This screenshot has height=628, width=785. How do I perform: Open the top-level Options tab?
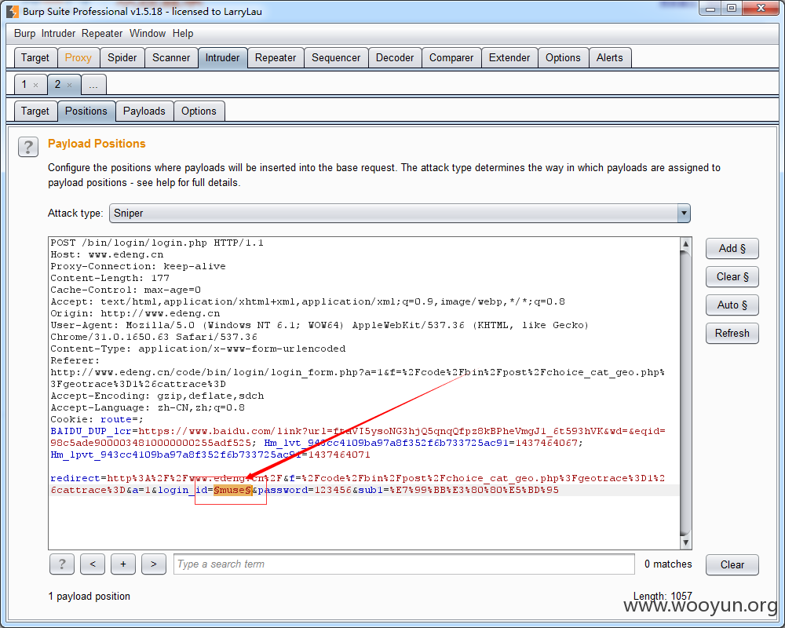coord(563,57)
